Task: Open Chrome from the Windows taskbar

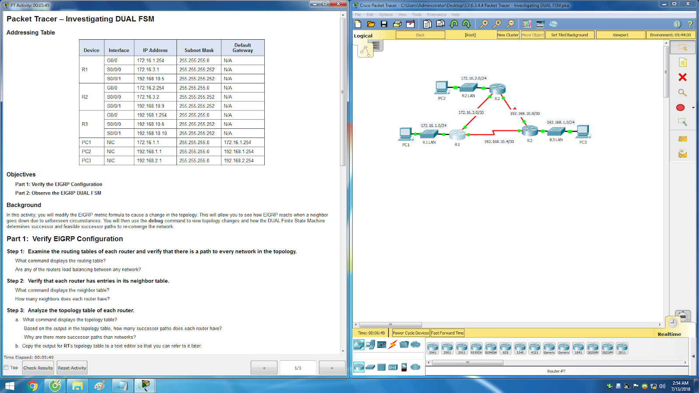Action: (x=32, y=386)
